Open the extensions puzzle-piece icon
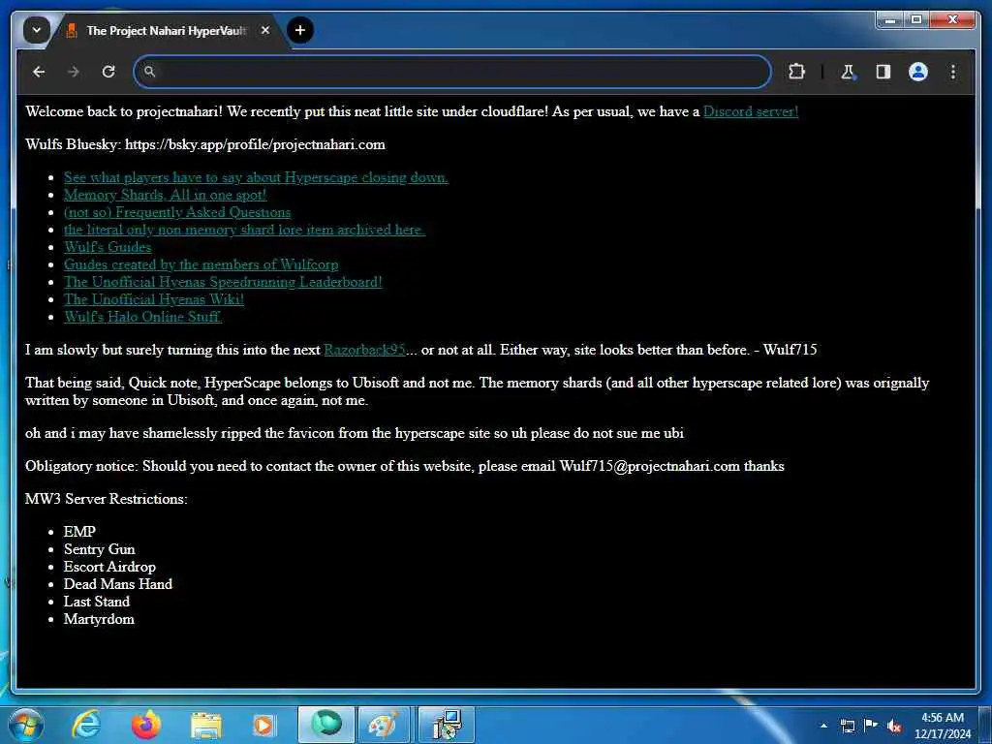The height and width of the screenshot is (744, 992). [796, 72]
